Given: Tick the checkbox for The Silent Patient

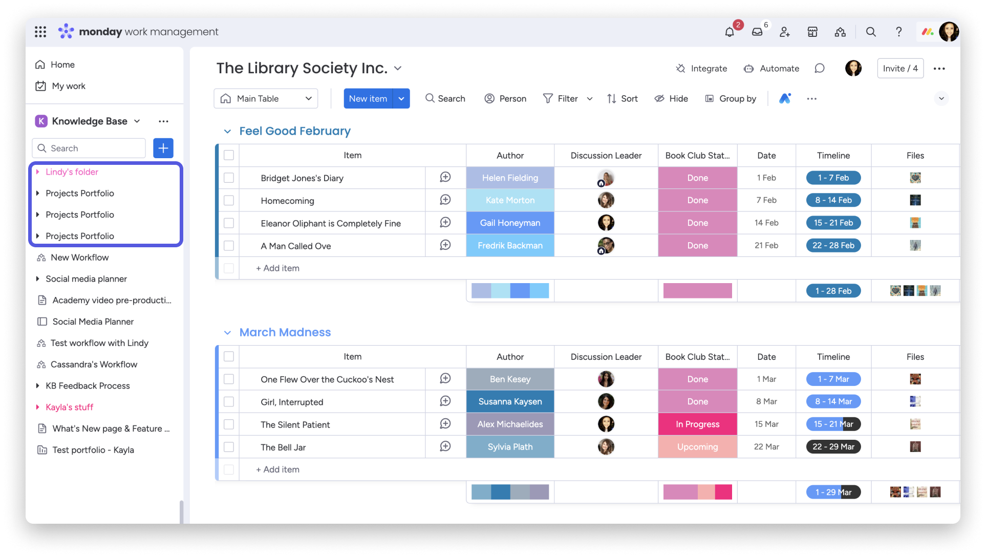Looking at the screenshot, I should click(x=229, y=424).
